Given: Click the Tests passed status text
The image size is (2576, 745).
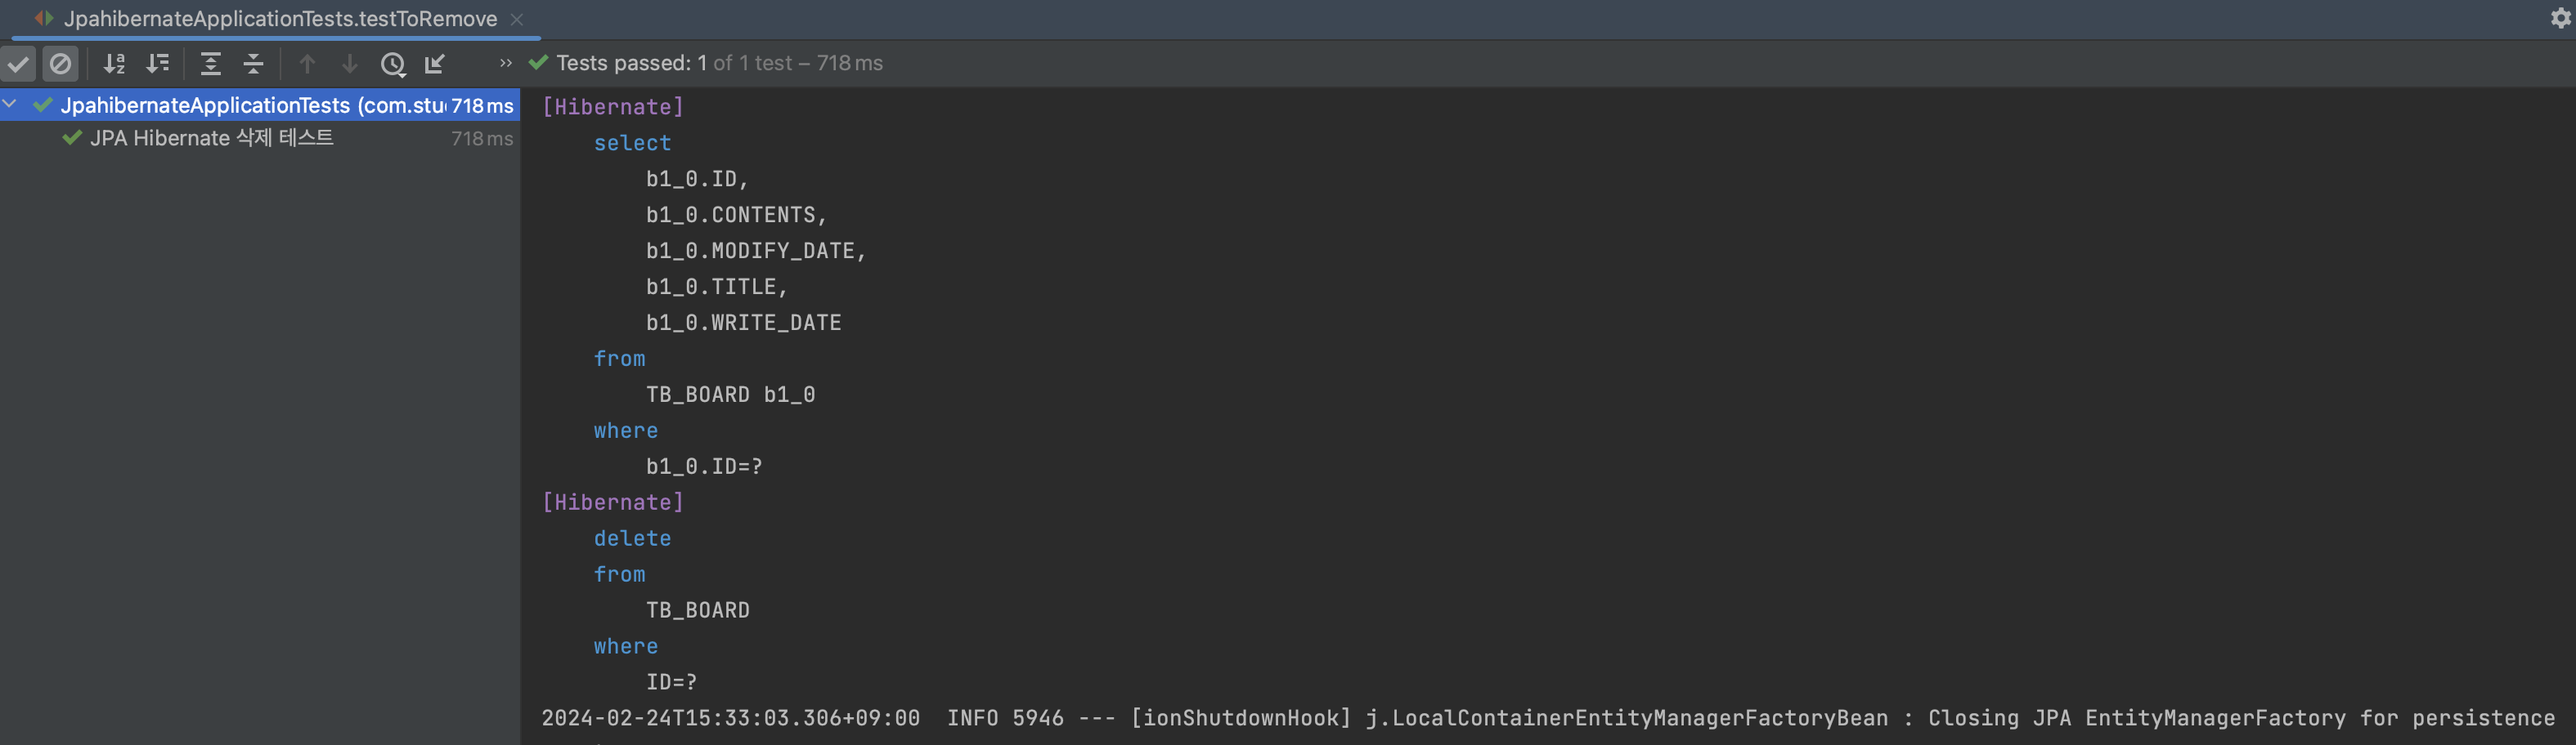Looking at the screenshot, I should click(x=719, y=63).
